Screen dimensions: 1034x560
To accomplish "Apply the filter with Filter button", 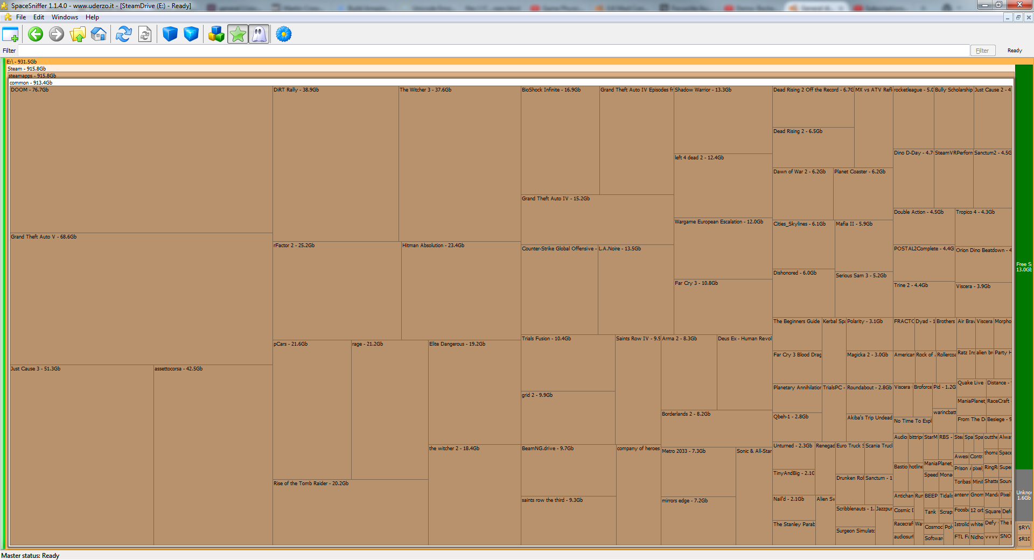I will coord(982,51).
